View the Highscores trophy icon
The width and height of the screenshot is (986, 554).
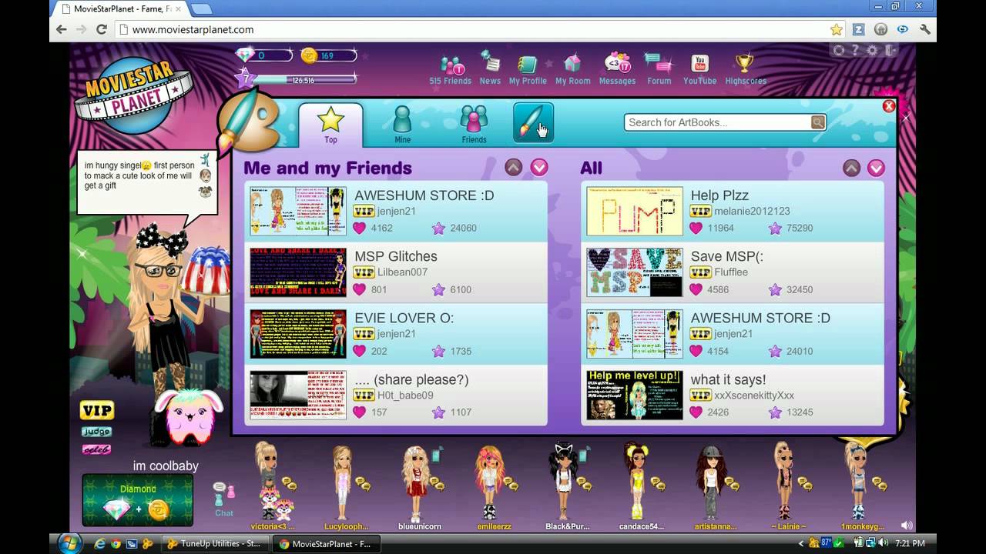[x=745, y=64]
